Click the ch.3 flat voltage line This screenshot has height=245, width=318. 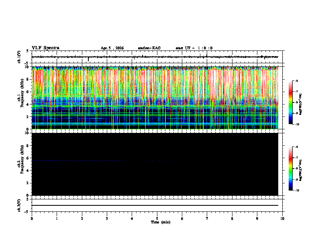pyautogui.click(x=155, y=205)
